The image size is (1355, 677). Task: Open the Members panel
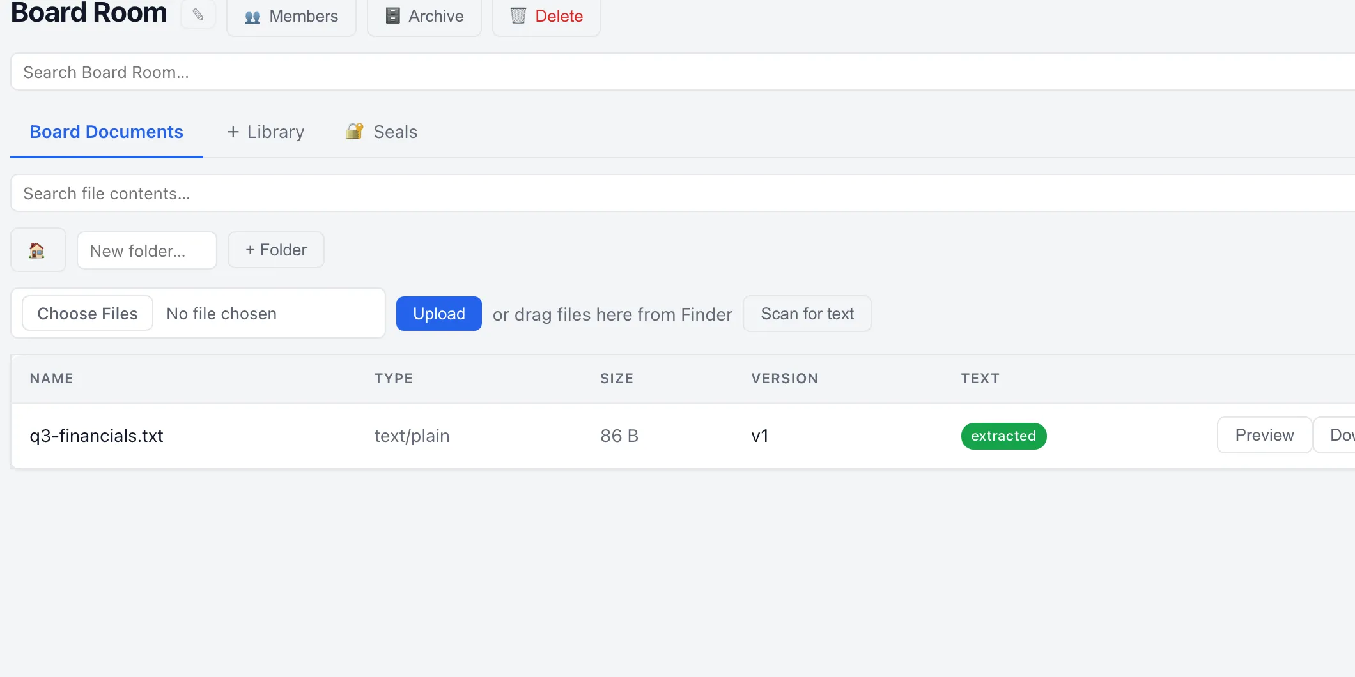[291, 16]
